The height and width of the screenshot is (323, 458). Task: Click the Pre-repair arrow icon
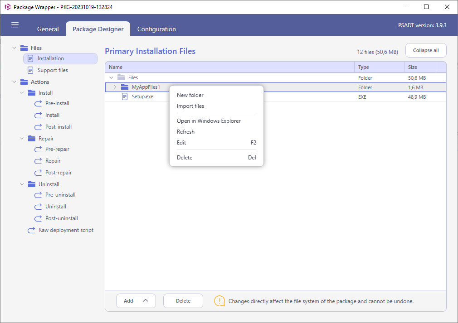[38, 149]
